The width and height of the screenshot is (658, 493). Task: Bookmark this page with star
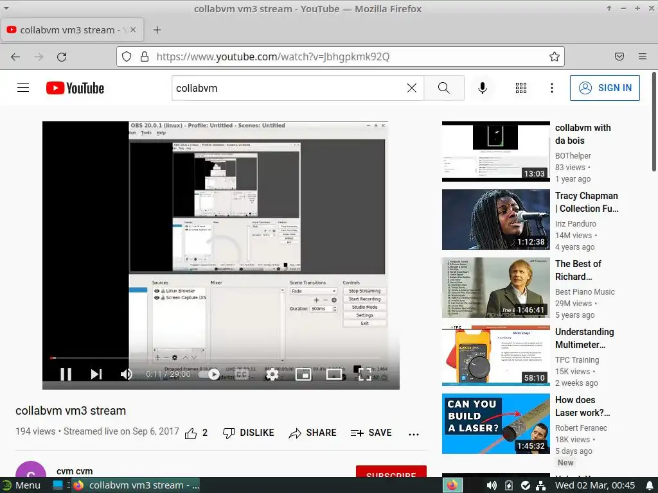555,56
